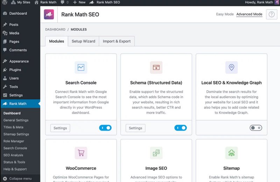Open SEO Analysis submenu item

tap(13, 155)
